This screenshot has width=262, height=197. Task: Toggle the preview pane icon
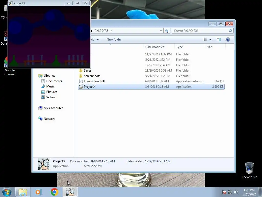pyautogui.click(x=219, y=40)
